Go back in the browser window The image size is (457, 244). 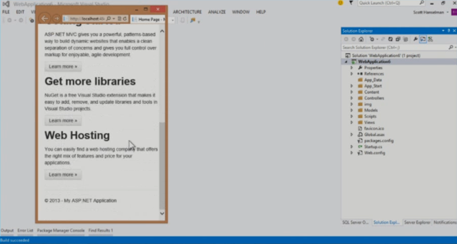point(45,19)
